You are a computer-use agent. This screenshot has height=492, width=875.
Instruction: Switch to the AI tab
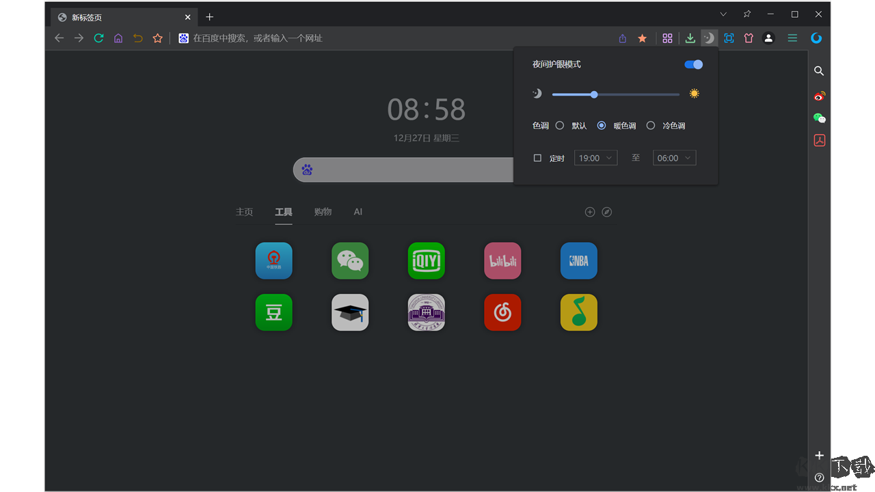pyautogui.click(x=358, y=212)
